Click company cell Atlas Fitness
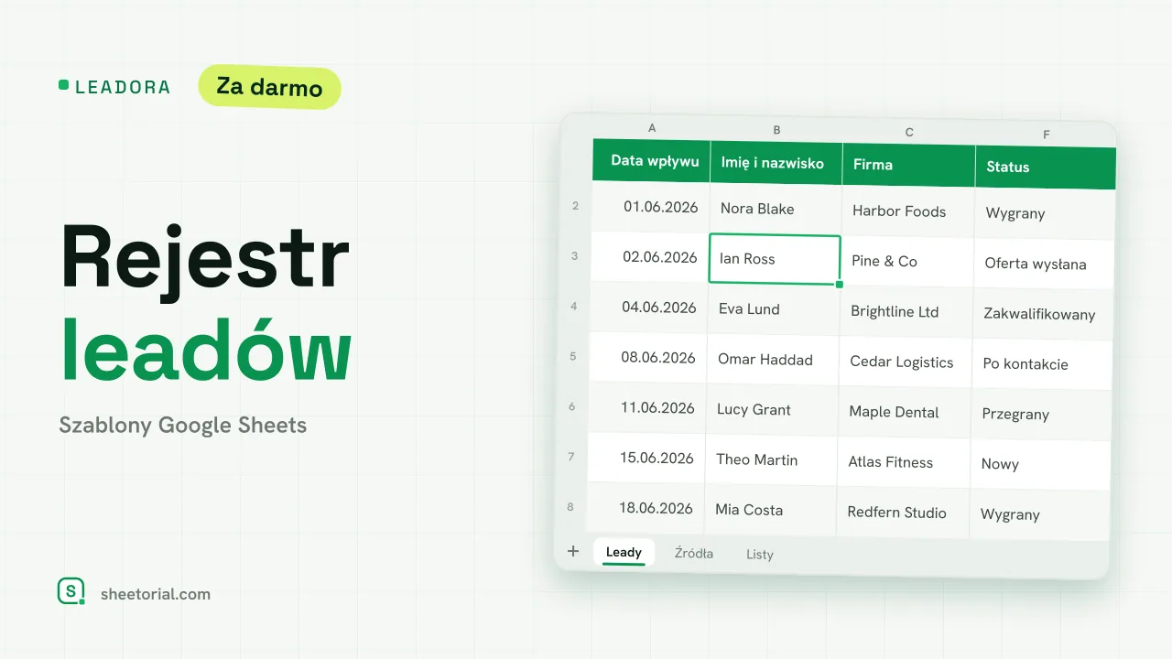 [x=903, y=463]
